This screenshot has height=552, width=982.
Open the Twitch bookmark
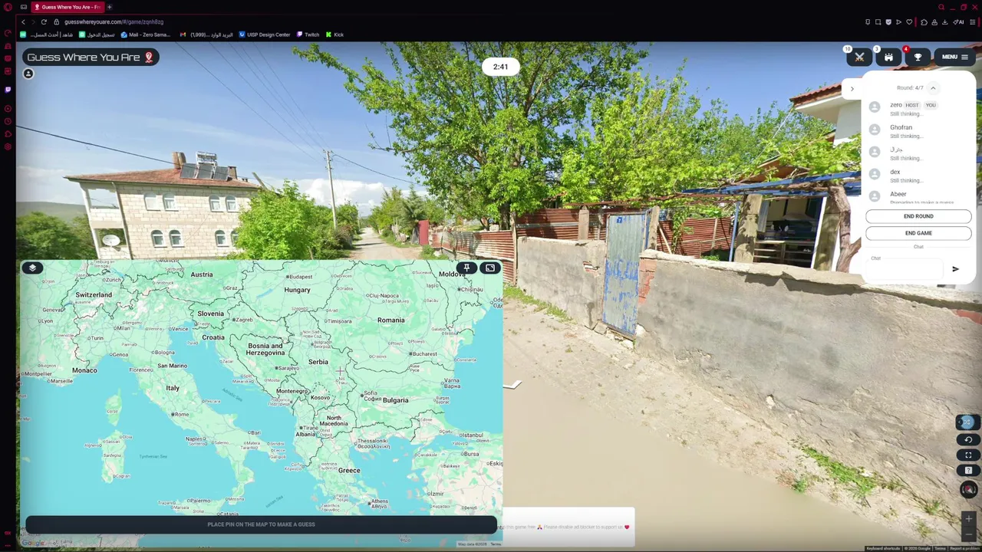[x=308, y=34]
